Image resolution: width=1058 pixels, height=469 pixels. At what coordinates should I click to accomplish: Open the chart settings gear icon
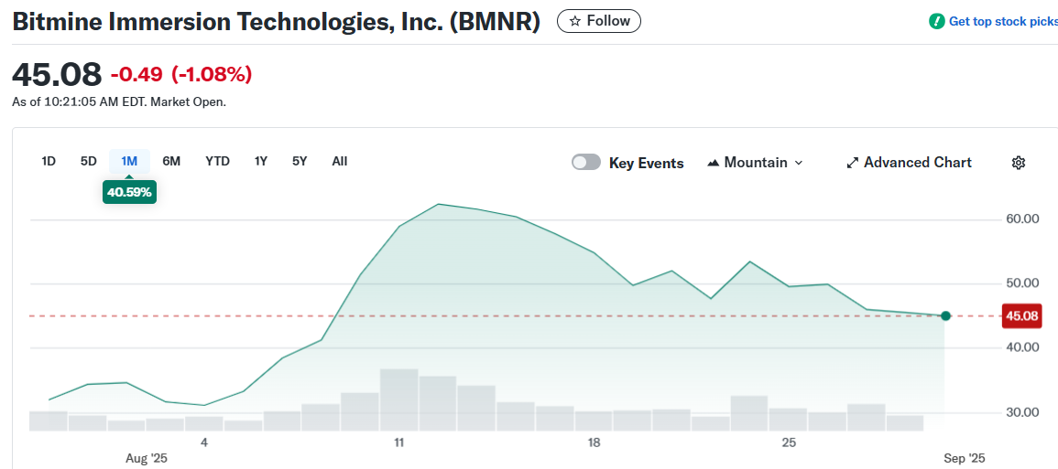tap(1019, 163)
